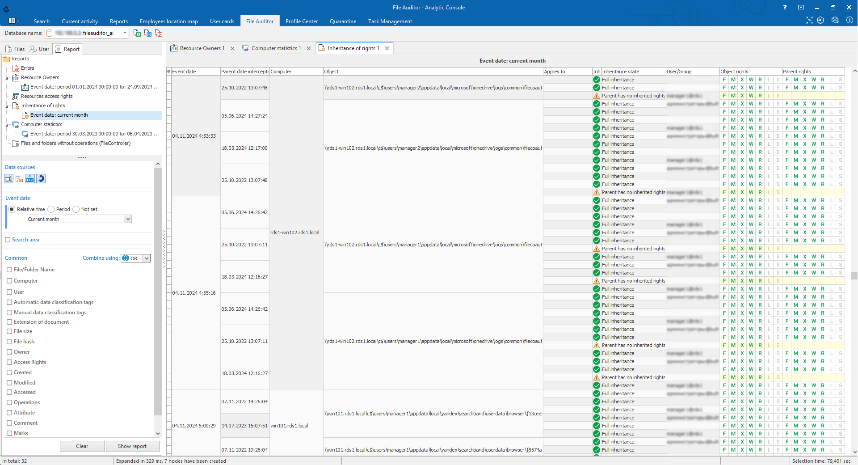Click the info icon in top-right corner

850,20
